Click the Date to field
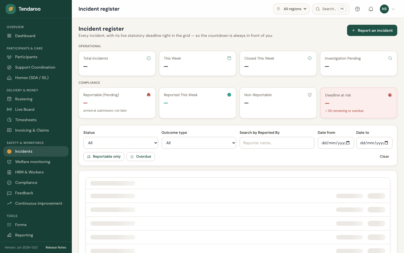 374,143
